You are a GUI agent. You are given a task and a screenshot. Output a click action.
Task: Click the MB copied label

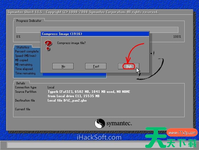pyautogui.click(x=22, y=60)
